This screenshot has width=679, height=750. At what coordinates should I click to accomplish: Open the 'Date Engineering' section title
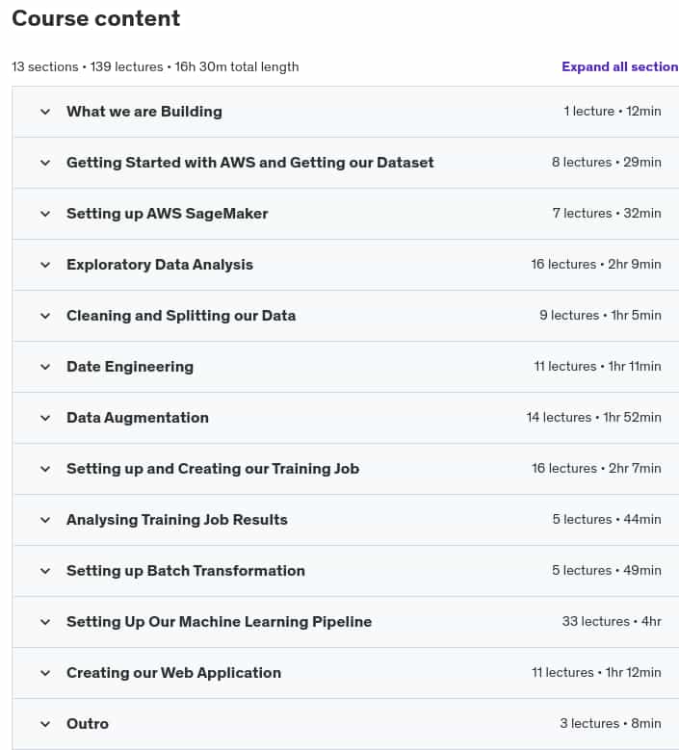(x=130, y=367)
